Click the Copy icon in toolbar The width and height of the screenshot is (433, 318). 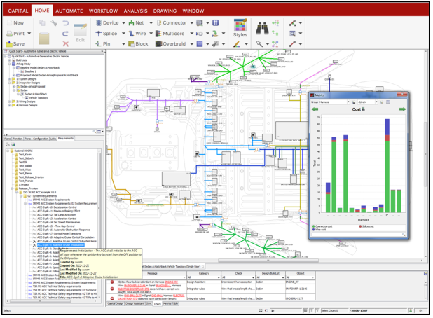click(42, 23)
